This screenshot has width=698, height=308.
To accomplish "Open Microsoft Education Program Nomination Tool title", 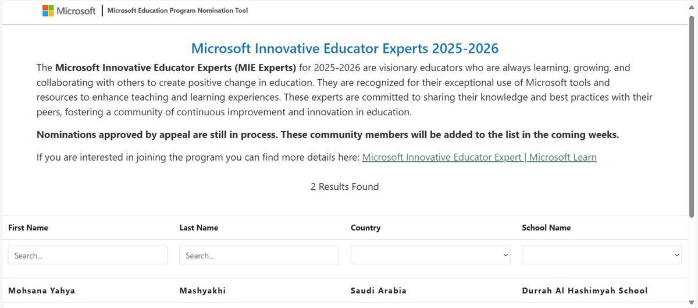I will (x=177, y=10).
